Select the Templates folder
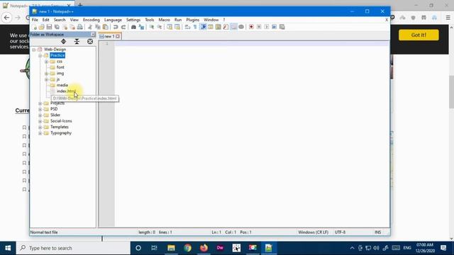Viewport: 454px width, 255px height. click(x=60, y=127)
